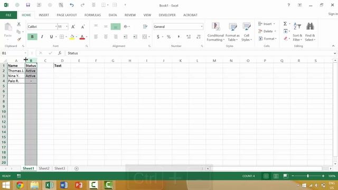Switch to Sheet2 tab
338x190 pixels.
[x=44, y=168]
